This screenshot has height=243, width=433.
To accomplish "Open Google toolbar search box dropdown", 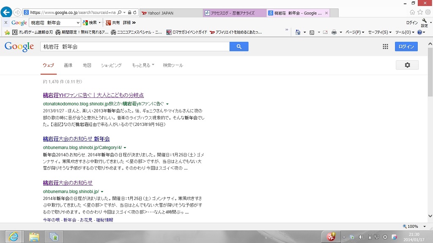I will pyautogui.click(x=78, y=23).
